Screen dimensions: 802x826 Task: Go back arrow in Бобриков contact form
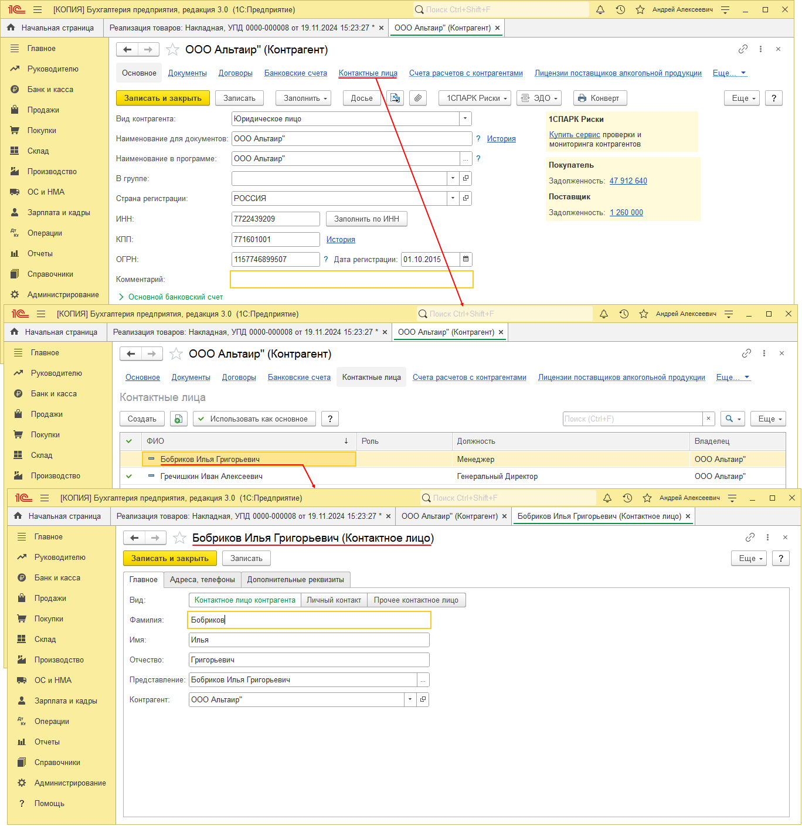coord(134,538)
